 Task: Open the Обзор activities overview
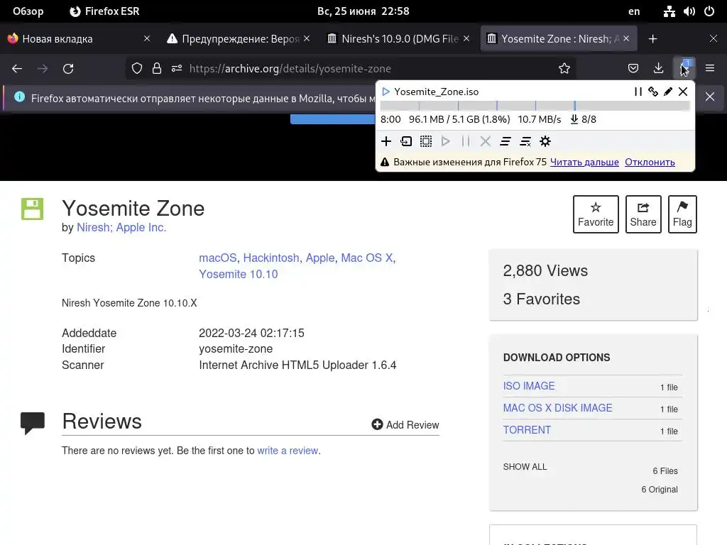pos(28,11)
